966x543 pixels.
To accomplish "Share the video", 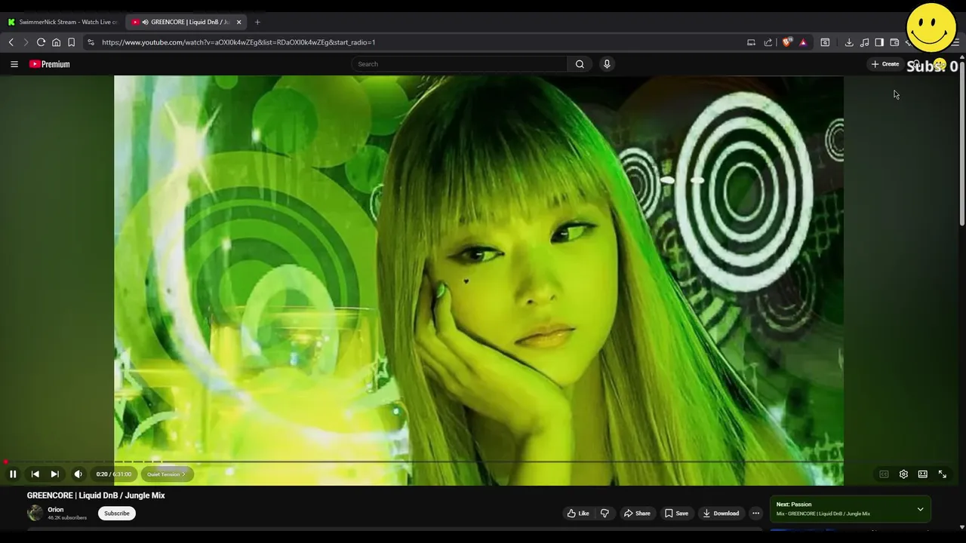I will pyautogui.click(x=637, y=514).
